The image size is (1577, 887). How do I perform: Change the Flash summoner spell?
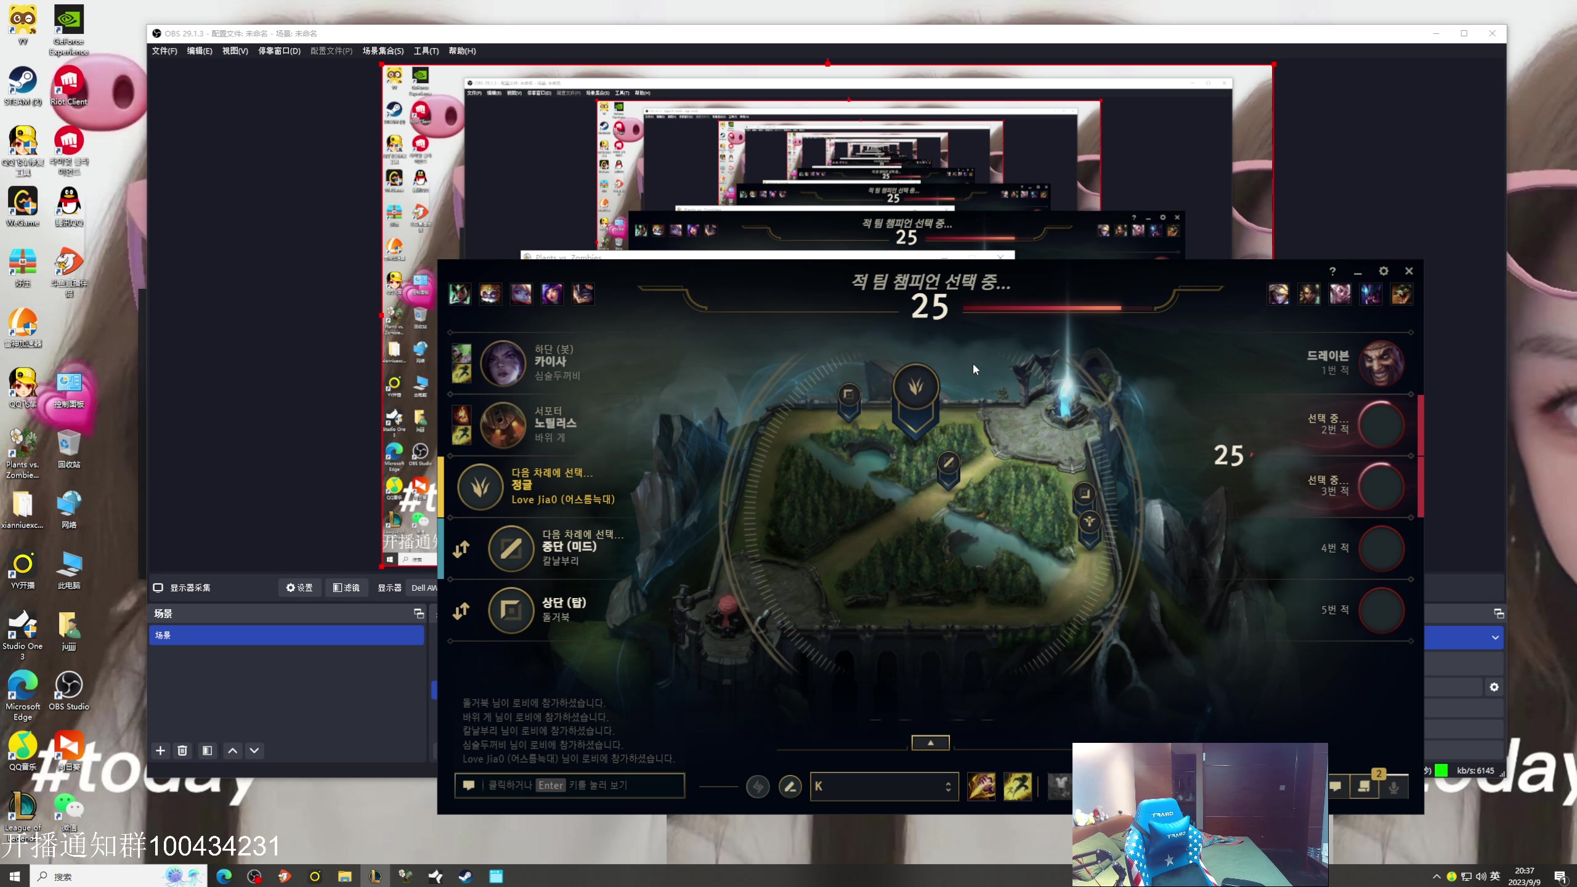[x=1018, y=787]
